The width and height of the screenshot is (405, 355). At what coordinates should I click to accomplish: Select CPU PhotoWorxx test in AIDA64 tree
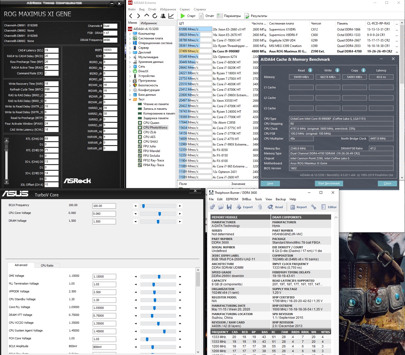pyautogui.click(x=155, y=128)
